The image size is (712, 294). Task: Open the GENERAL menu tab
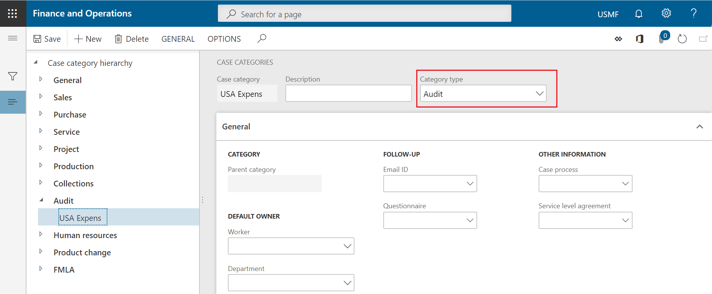178,39
